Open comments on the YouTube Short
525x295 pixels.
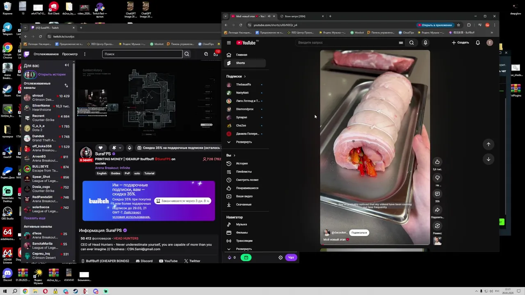point(437,194)
